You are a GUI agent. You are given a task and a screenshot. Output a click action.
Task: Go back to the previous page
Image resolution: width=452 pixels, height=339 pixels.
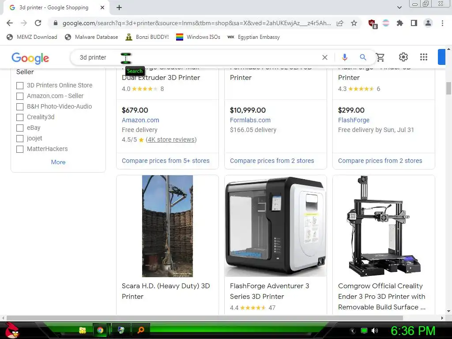tap(10, 23)
